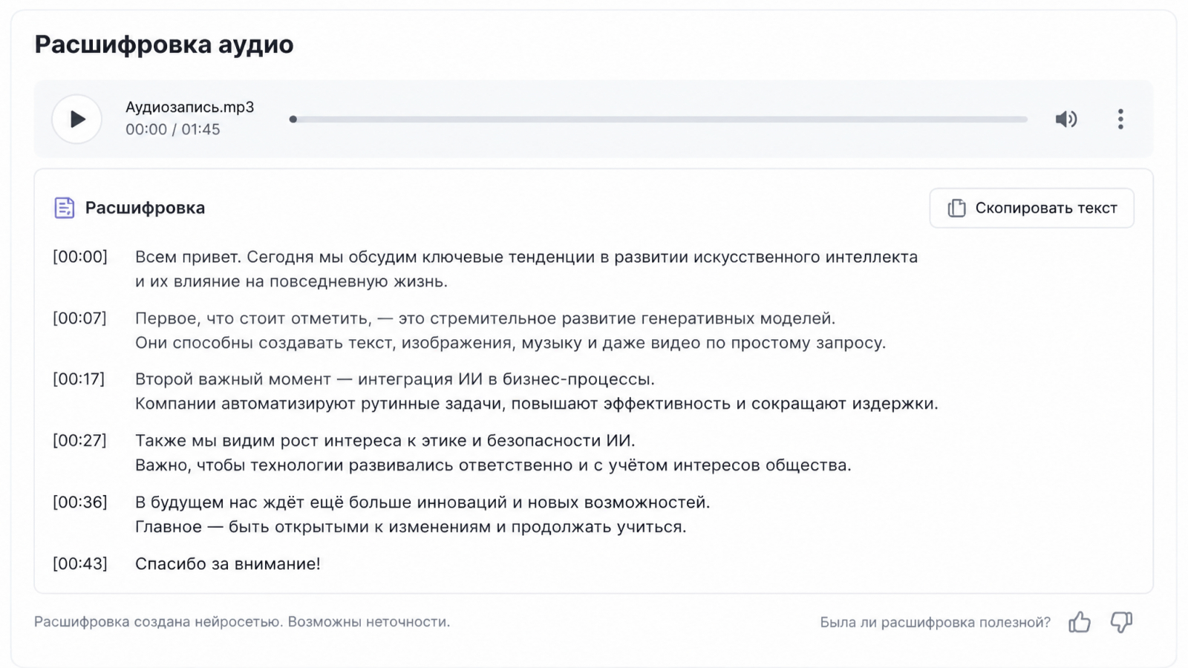Click the clipboard icon in copy button
The width and height of the screenshot is (1188, 668).
[x=956, y=208]
